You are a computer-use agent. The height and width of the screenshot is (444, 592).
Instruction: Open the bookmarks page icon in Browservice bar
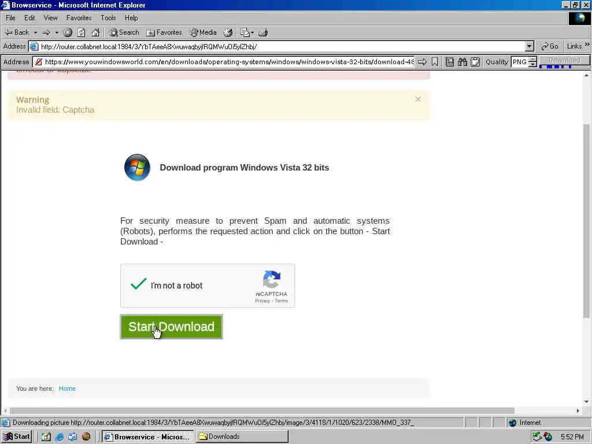450,62
